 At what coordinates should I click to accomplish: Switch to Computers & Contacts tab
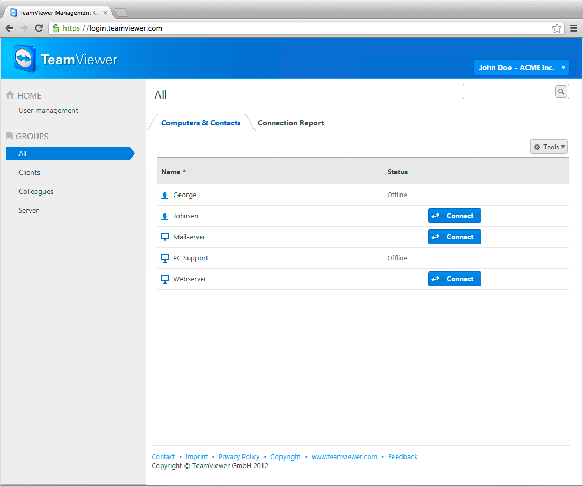pyautogui.click(x=201, y=123)
